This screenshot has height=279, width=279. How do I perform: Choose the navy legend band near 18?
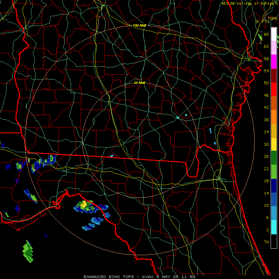[274, 186]
